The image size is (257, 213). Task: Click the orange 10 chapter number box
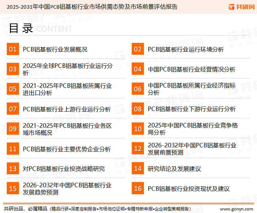[x=138, y=129]
